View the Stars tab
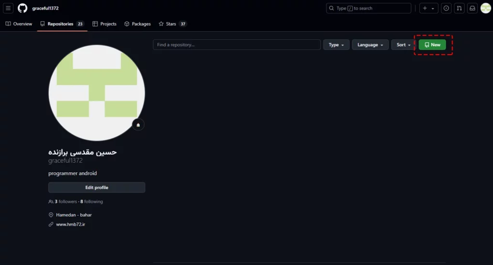Screen dimensions: 493x265 click(x=173, y=24)
